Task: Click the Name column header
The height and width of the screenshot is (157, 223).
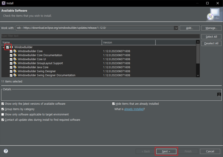Action: [x=52, y=43]
